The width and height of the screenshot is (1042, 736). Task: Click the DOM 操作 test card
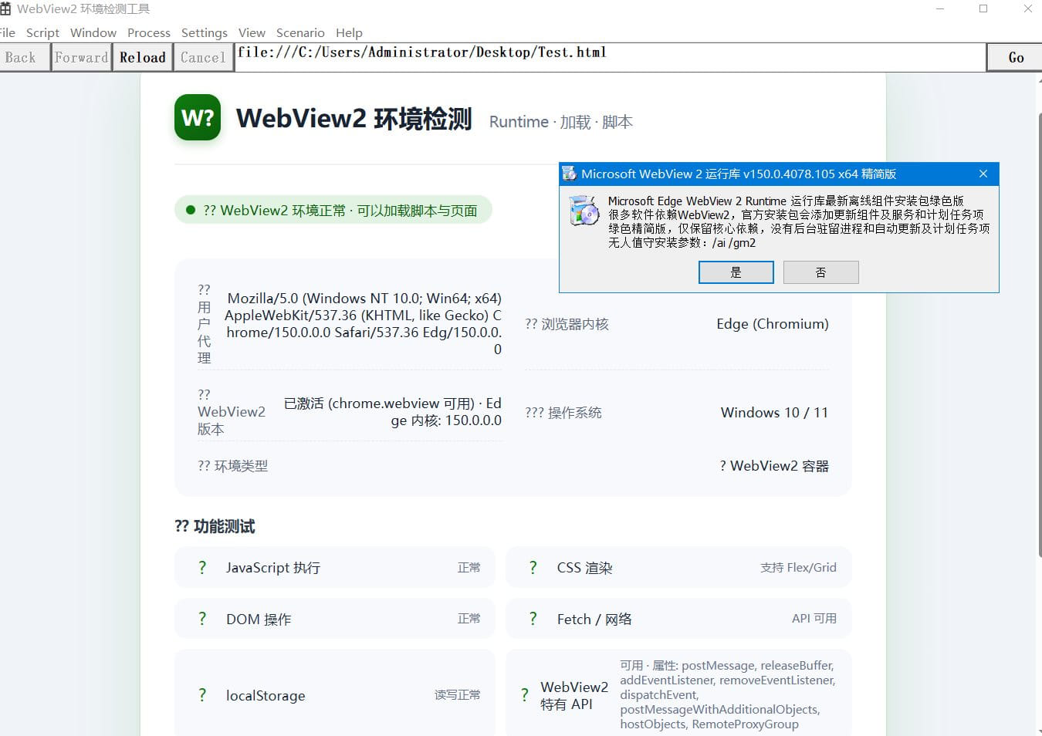coord(334,619)
